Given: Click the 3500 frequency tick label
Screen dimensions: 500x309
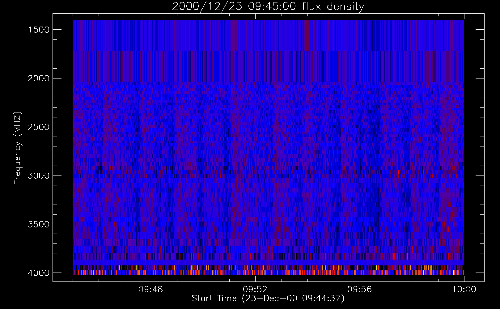Looking at the screenshot, I should click(x=39, y=224).
